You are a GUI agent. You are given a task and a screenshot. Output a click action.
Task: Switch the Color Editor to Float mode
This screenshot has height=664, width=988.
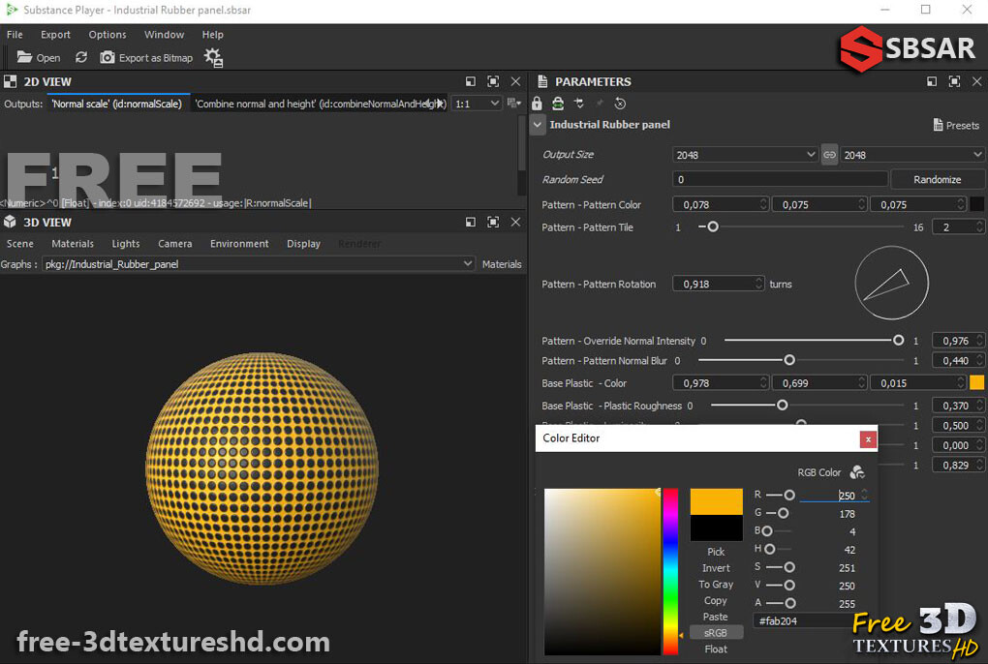[x=716, y=649]
